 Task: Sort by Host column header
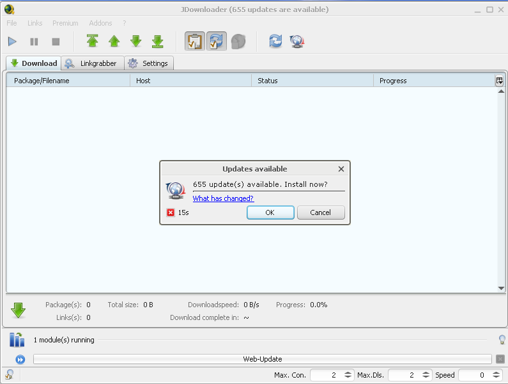(x=191, y=81)
